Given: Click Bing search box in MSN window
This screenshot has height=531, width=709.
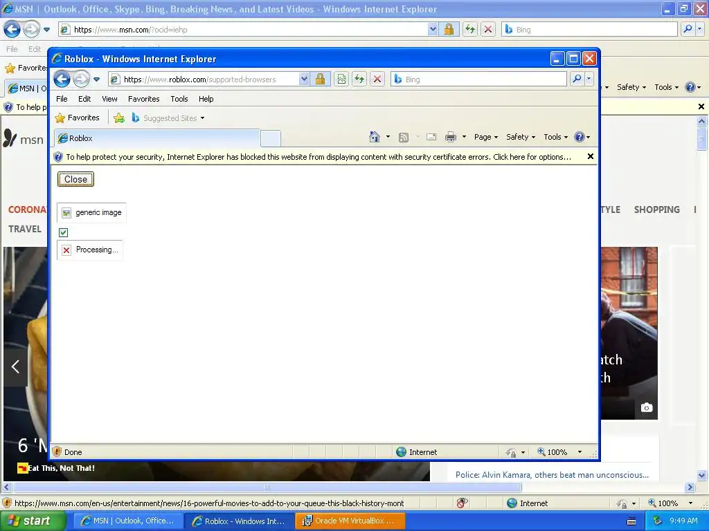Looking at the screenshot, I should click(x=590, y=30).
